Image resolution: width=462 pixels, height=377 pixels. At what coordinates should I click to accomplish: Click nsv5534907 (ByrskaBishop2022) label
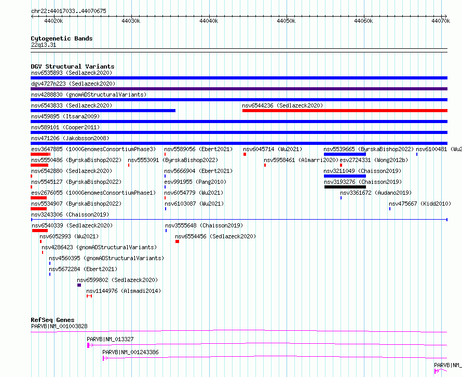pyautogui.click(x=76, y=204)
